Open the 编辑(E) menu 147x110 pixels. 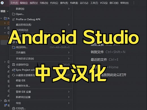tap(24, 3)
